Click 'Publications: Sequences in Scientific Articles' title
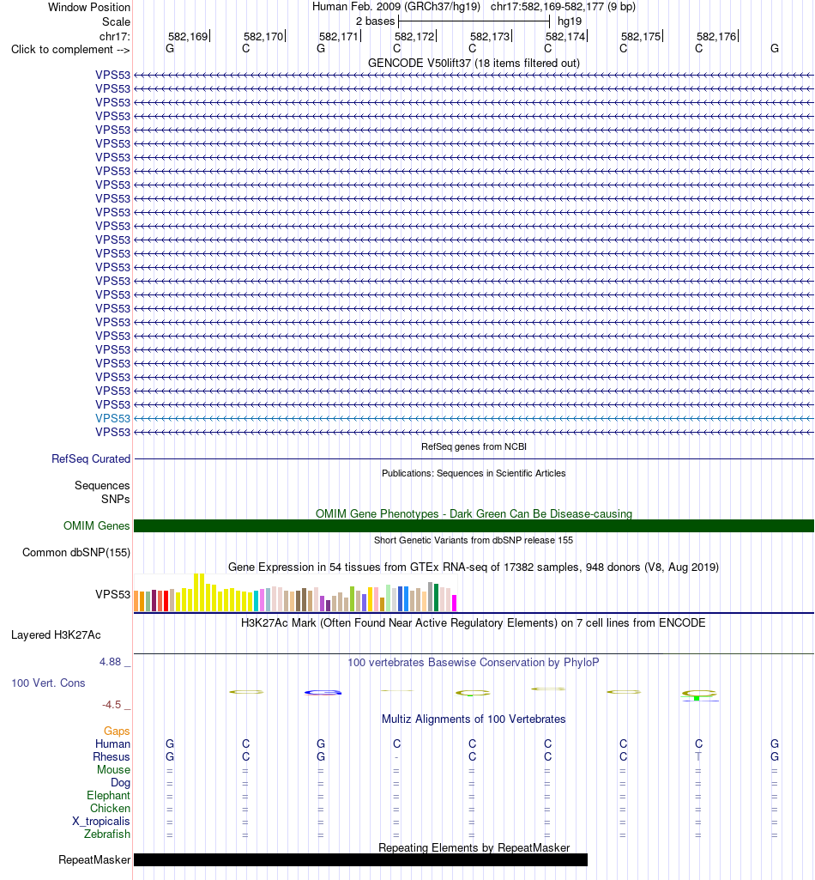 coord(474,473)
